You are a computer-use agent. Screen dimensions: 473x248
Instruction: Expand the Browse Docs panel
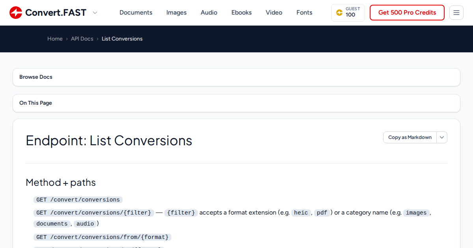(x=236, y=77)
